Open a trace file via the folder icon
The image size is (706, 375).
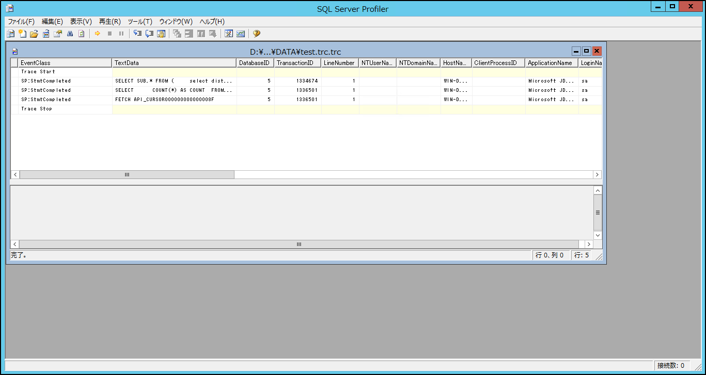[x=34, y=34]
